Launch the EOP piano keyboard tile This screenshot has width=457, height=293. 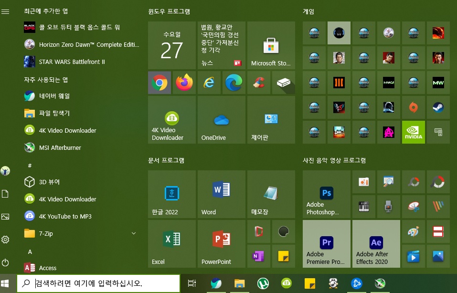[364, 207]
